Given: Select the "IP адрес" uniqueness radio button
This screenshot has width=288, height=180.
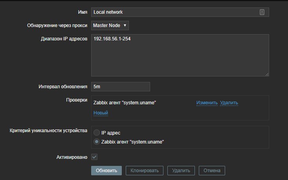Looking at the screenshot, I should 96,133.
